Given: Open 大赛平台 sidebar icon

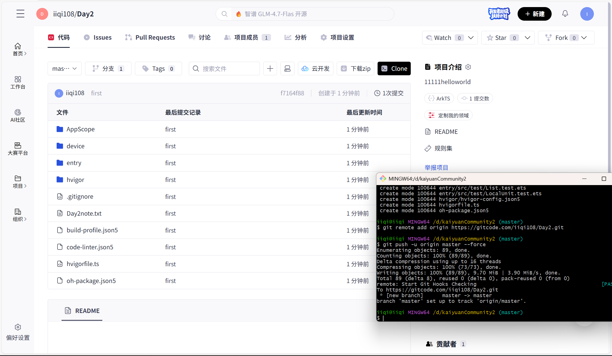Looking at the screenshot, I should (18, 149).
